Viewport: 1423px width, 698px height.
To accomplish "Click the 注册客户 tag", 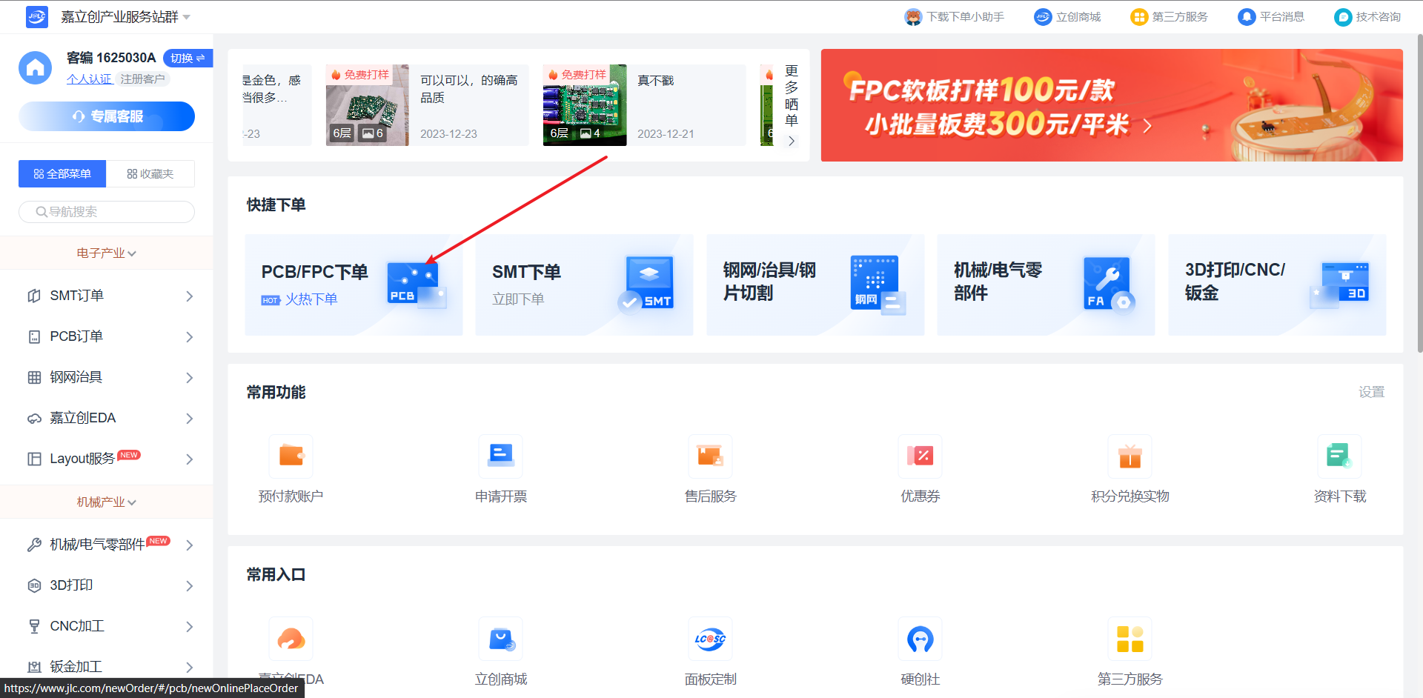I will [143, 79].
